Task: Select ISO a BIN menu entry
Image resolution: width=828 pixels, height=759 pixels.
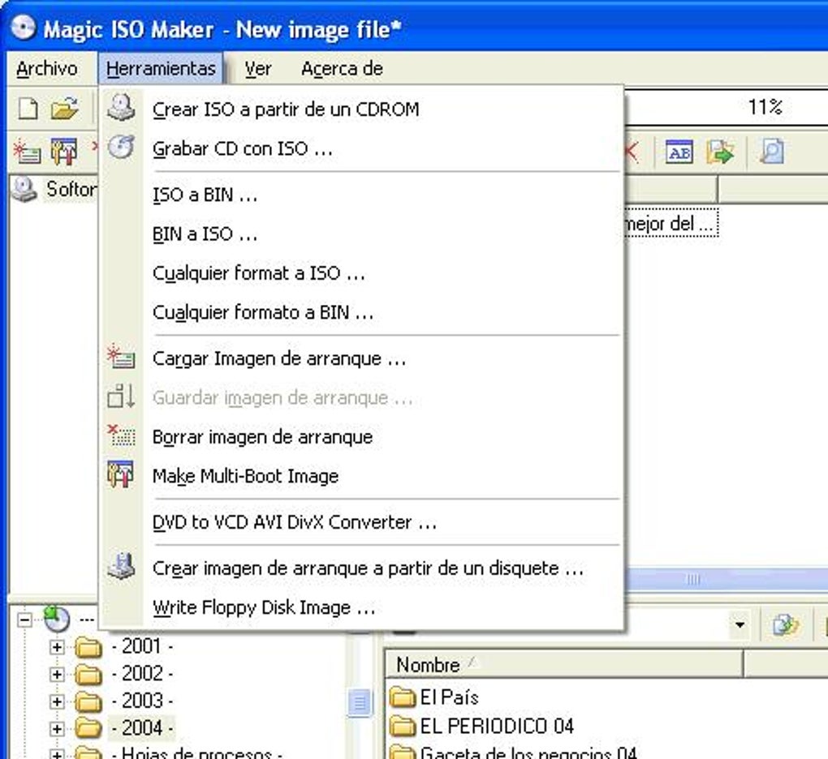Action: click(362, 195)
